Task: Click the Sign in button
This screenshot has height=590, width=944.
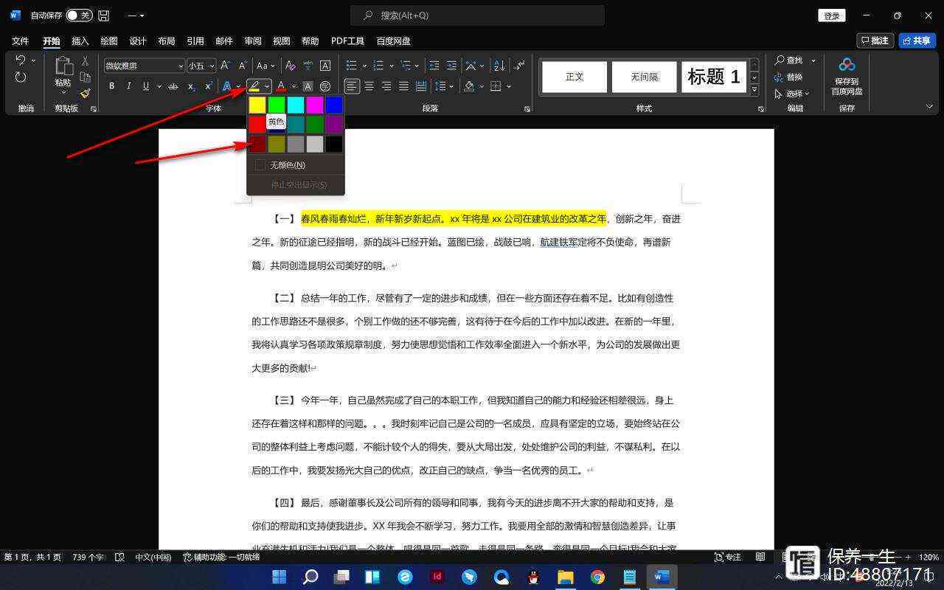Action: [832, 15]
